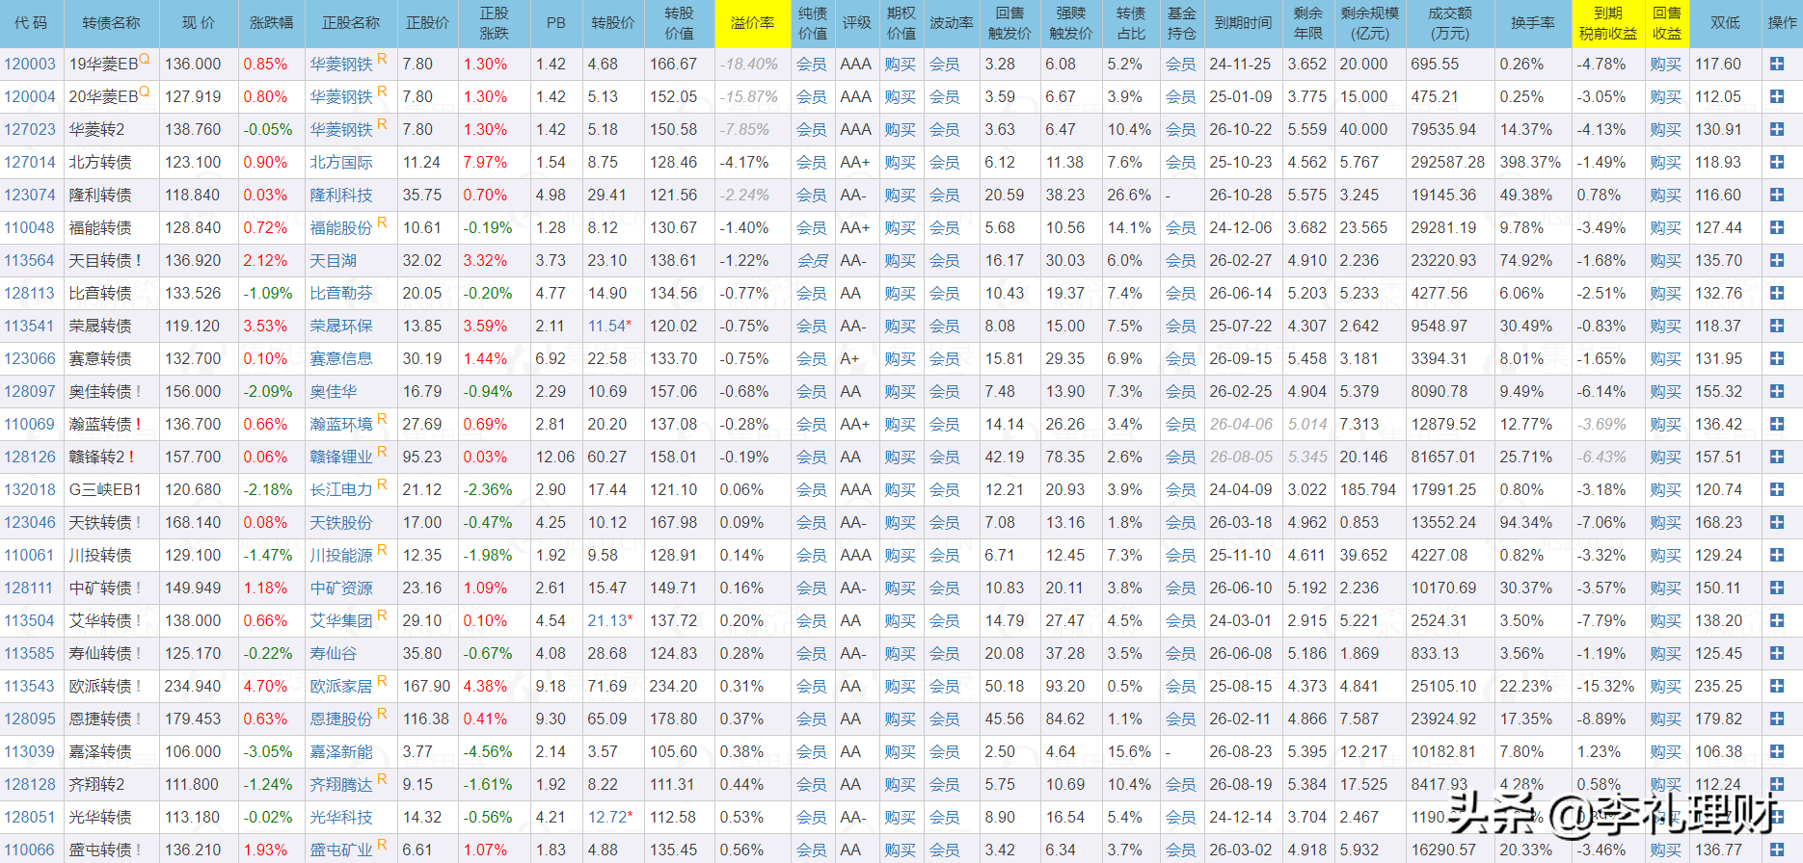The image size is (1803, 863).
Task: Click 会员 in 基金持仓 column of 天铁转债 row
Action: click(1181, 523)
